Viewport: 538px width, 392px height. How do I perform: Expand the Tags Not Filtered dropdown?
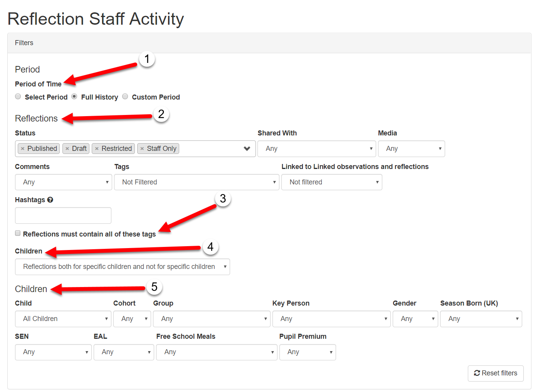click(197, 182)
